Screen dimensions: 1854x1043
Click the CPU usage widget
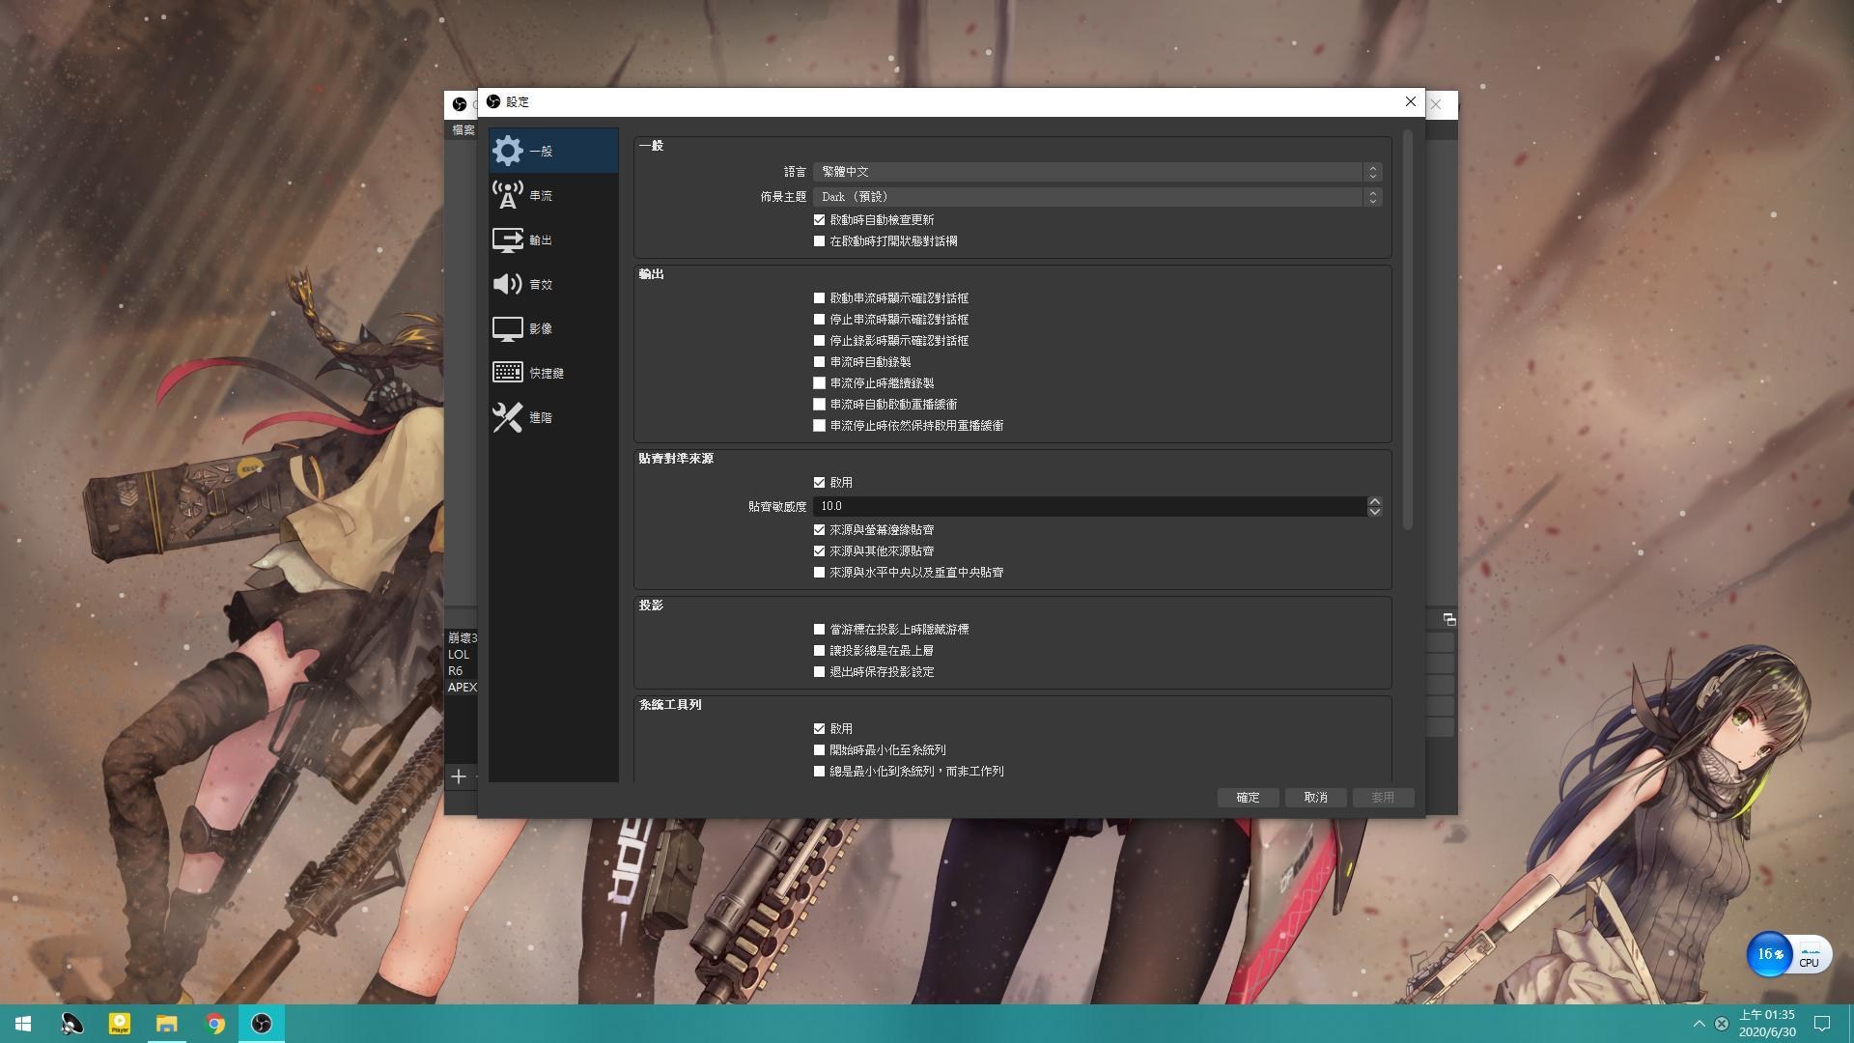[1789, 954]
